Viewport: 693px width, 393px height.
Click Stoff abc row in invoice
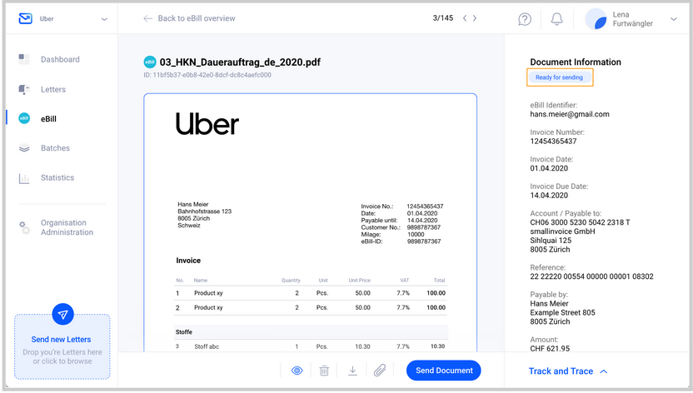311,346
